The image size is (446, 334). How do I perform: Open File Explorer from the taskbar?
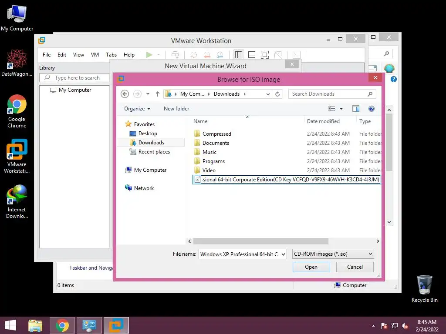click(x=35, y=325)
